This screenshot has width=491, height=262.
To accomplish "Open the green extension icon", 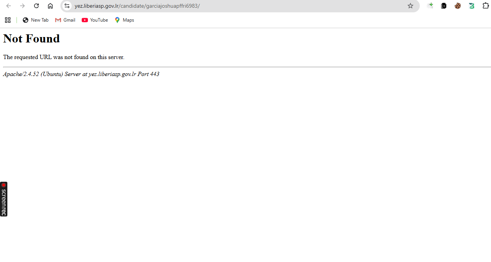I will [472, 6].
